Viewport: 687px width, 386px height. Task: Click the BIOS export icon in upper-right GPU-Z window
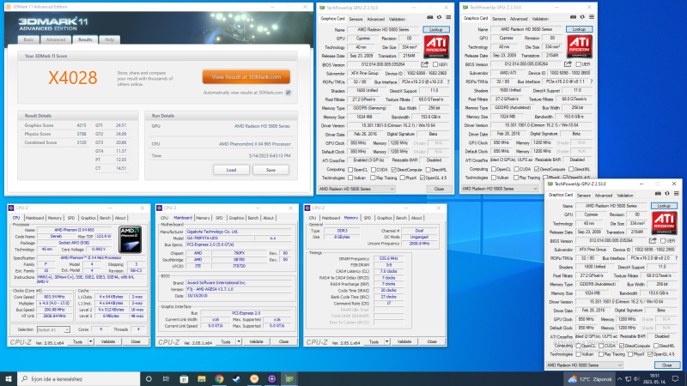[x=568, y=63]
